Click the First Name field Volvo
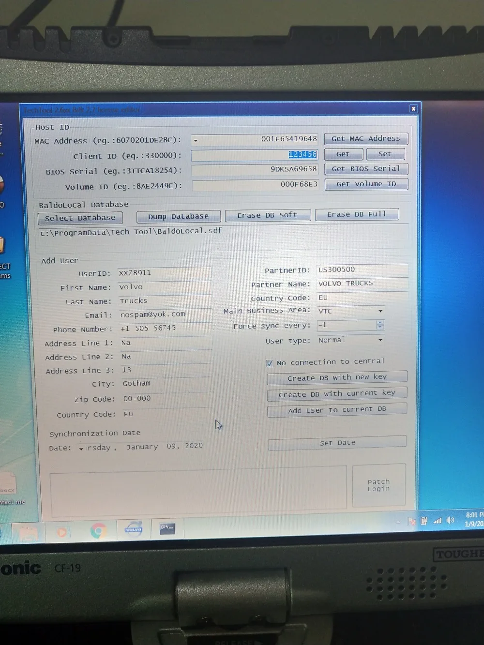This screenshot has height=645, width=484. (x=165, y=287)
